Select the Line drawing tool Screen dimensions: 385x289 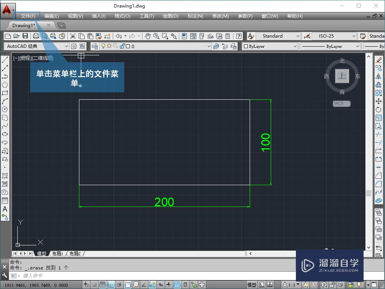tap(5, 59)
